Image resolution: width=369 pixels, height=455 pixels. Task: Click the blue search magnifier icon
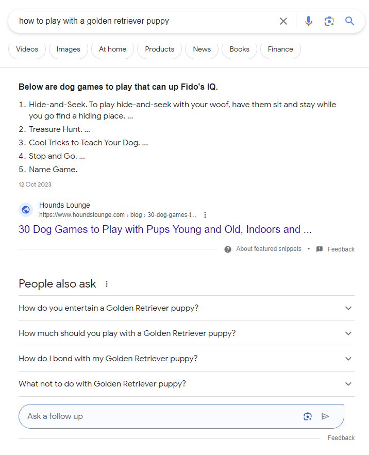[349, 21]
